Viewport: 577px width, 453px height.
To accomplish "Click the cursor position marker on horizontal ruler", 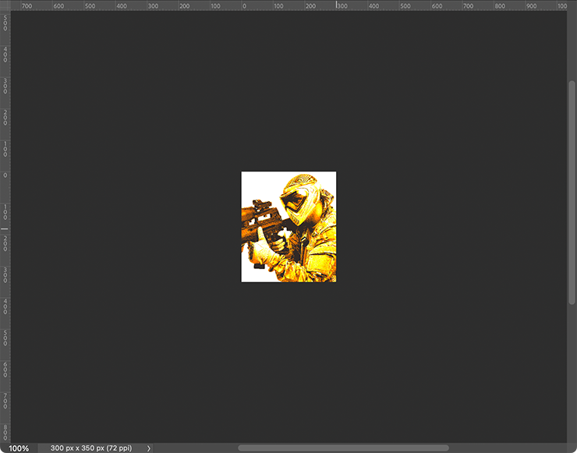I will [336, 5].
